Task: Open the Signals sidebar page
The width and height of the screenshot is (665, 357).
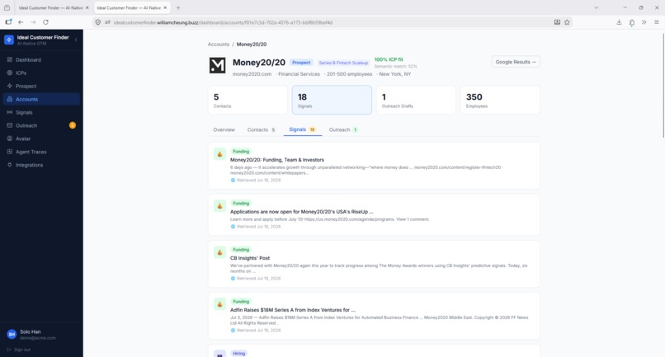Action: [x=41, y=112]
